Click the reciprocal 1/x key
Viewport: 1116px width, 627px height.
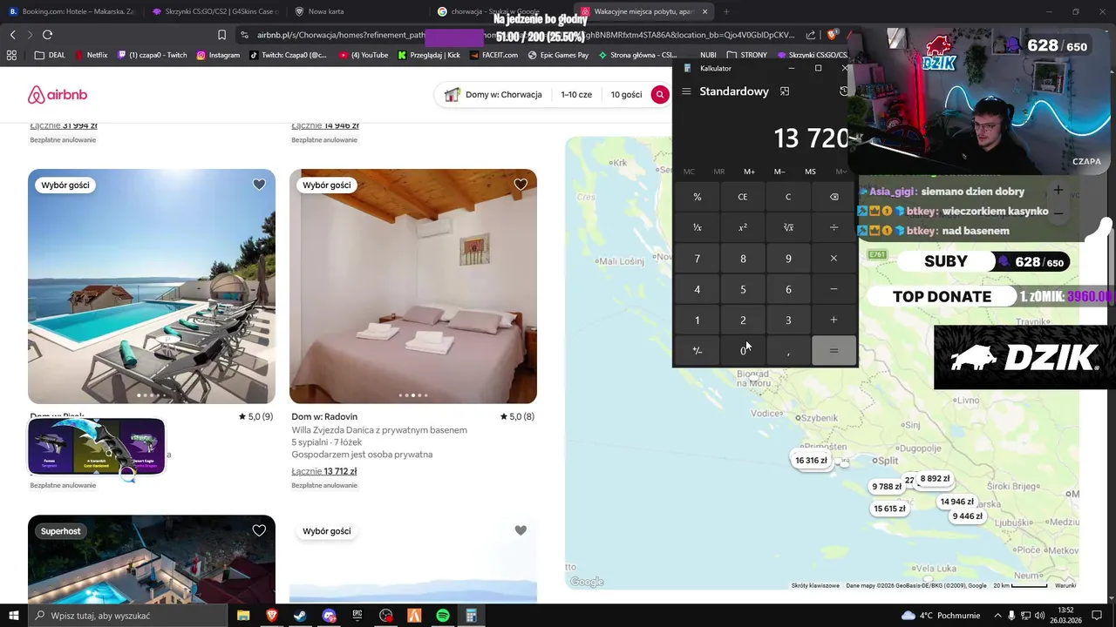click(697, 227)
